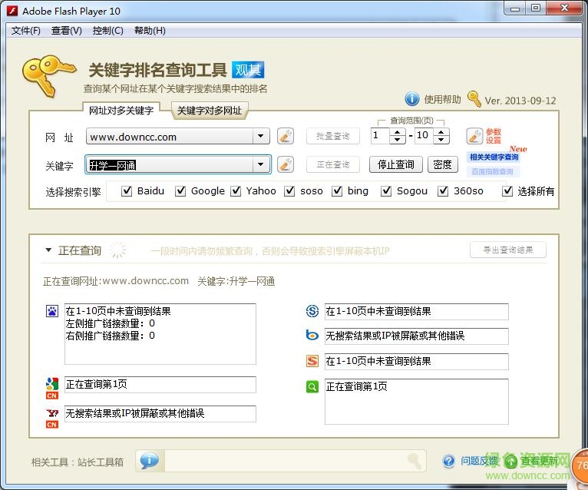Click the blue info icon beside 使用帮助
Image resolution: width=588 pixels, height=490 pixels.
coord(411,99)
